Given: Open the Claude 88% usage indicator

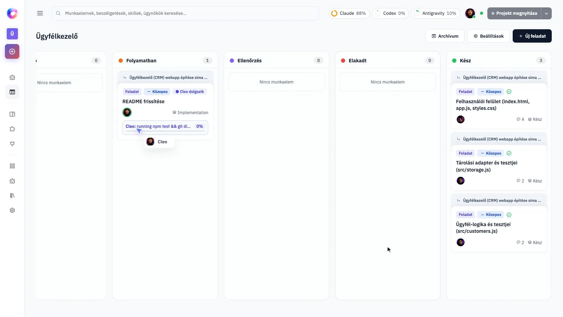Looking at the screenshot, I should (x=349, y=13).
